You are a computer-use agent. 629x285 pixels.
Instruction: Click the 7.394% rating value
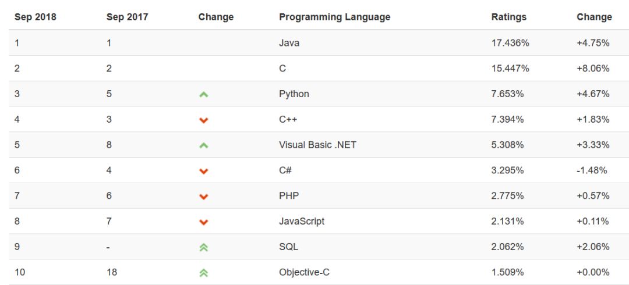507,119
